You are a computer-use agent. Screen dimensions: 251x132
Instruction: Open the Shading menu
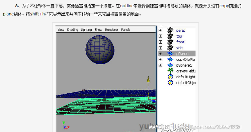pos(72,30)
